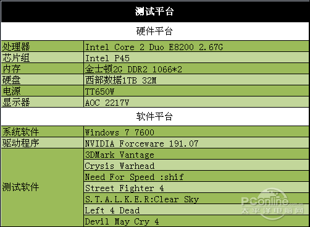Screen dimensions: 310x227
Task: Select the Crysis Warhead entry
Action: click(x=196, y=165)
